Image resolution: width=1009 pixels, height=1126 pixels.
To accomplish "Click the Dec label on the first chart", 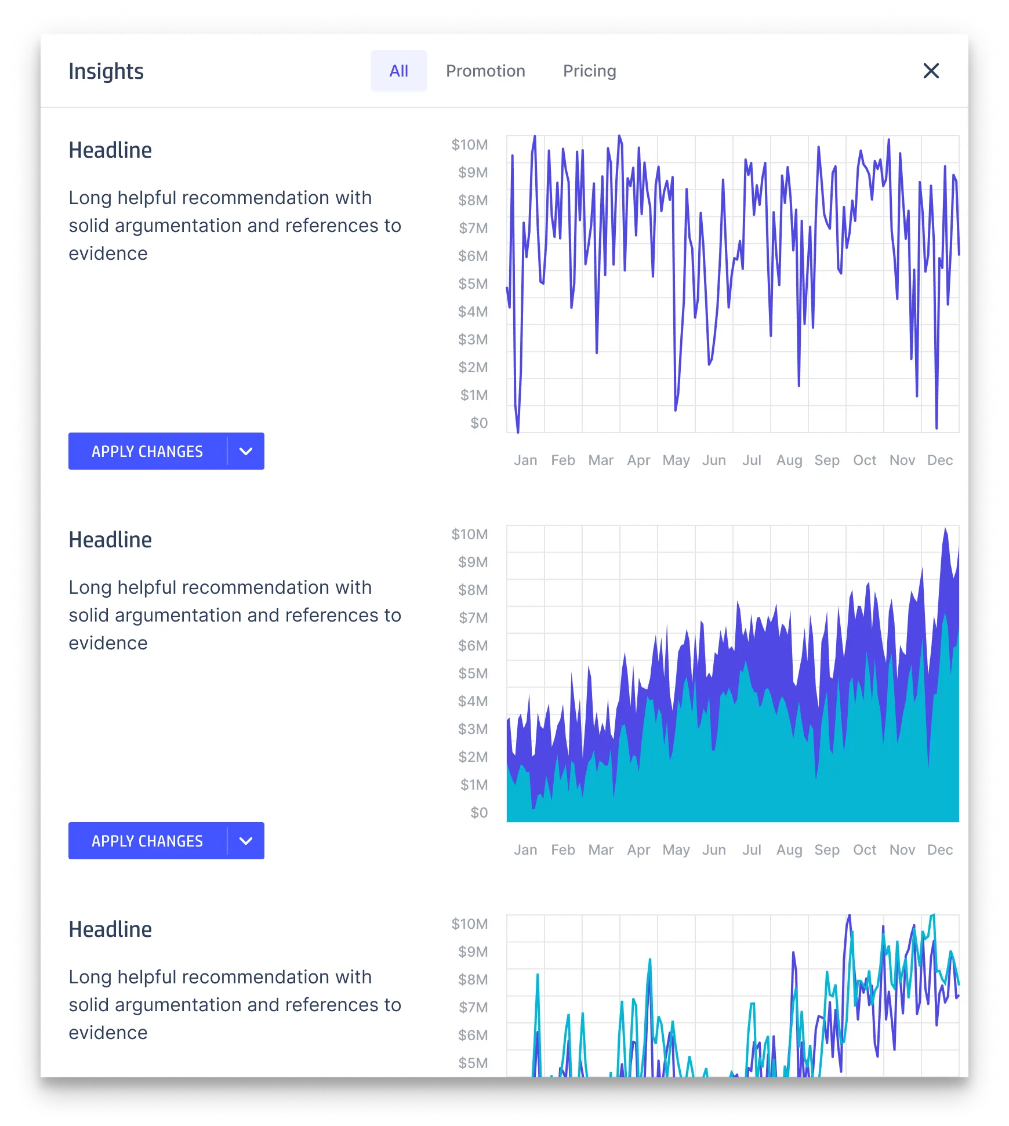I will click(941, 460).
